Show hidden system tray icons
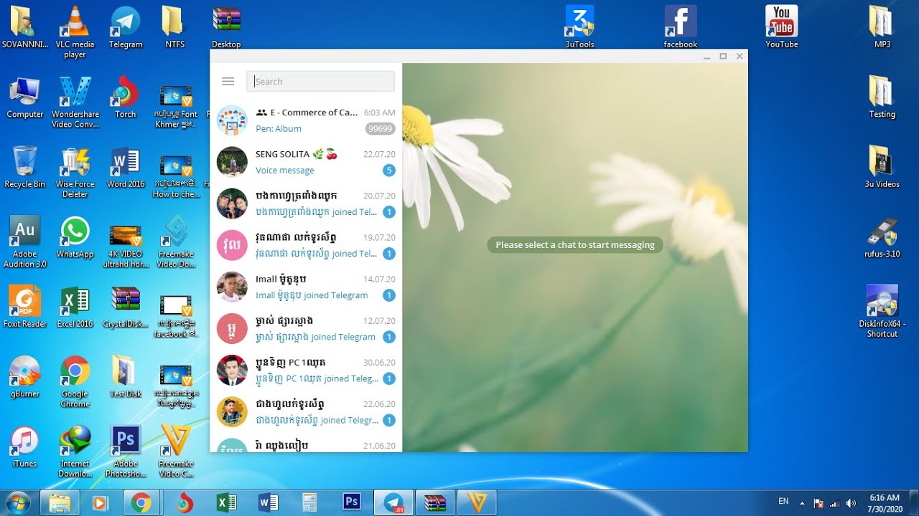 (802, 503)
